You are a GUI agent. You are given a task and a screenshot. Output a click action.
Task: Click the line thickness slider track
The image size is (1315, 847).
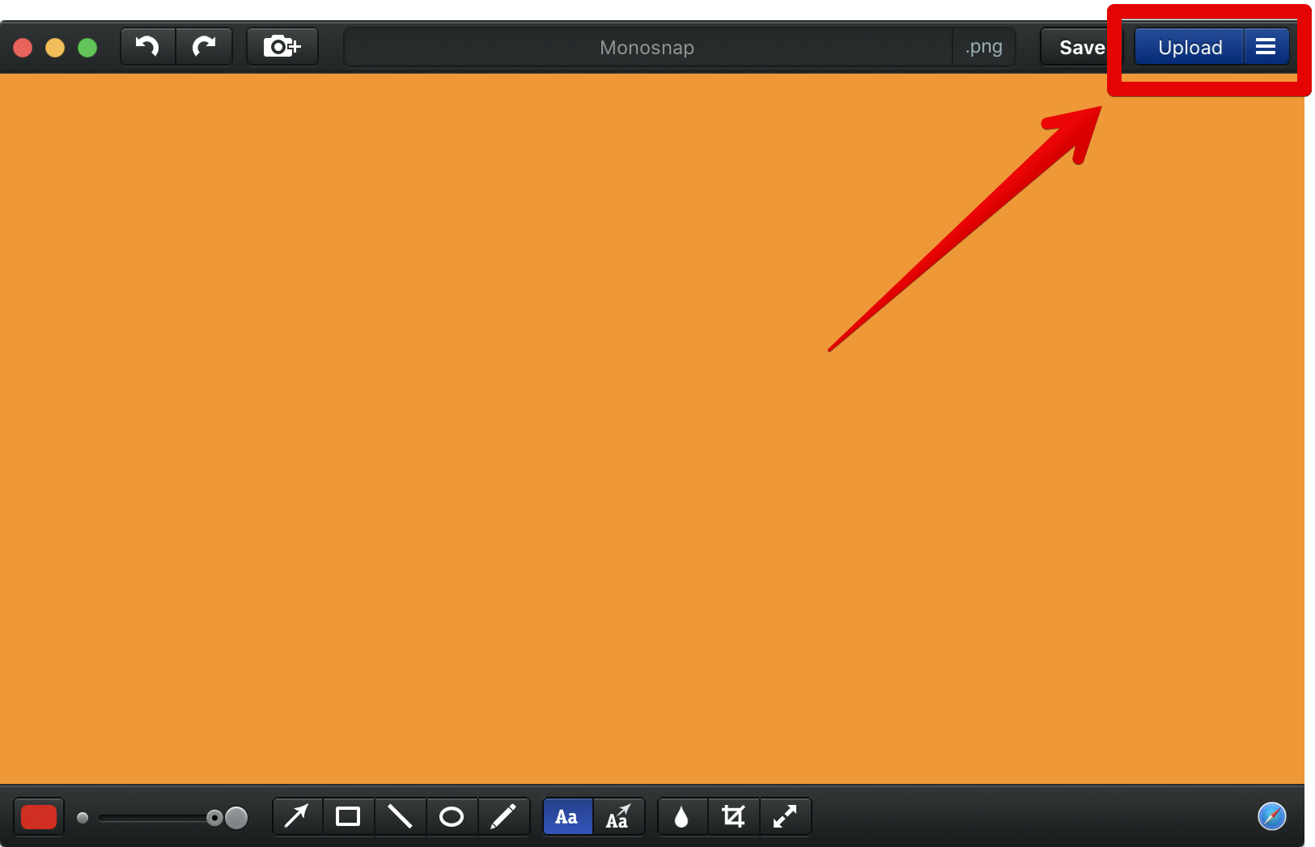(152, 818)
